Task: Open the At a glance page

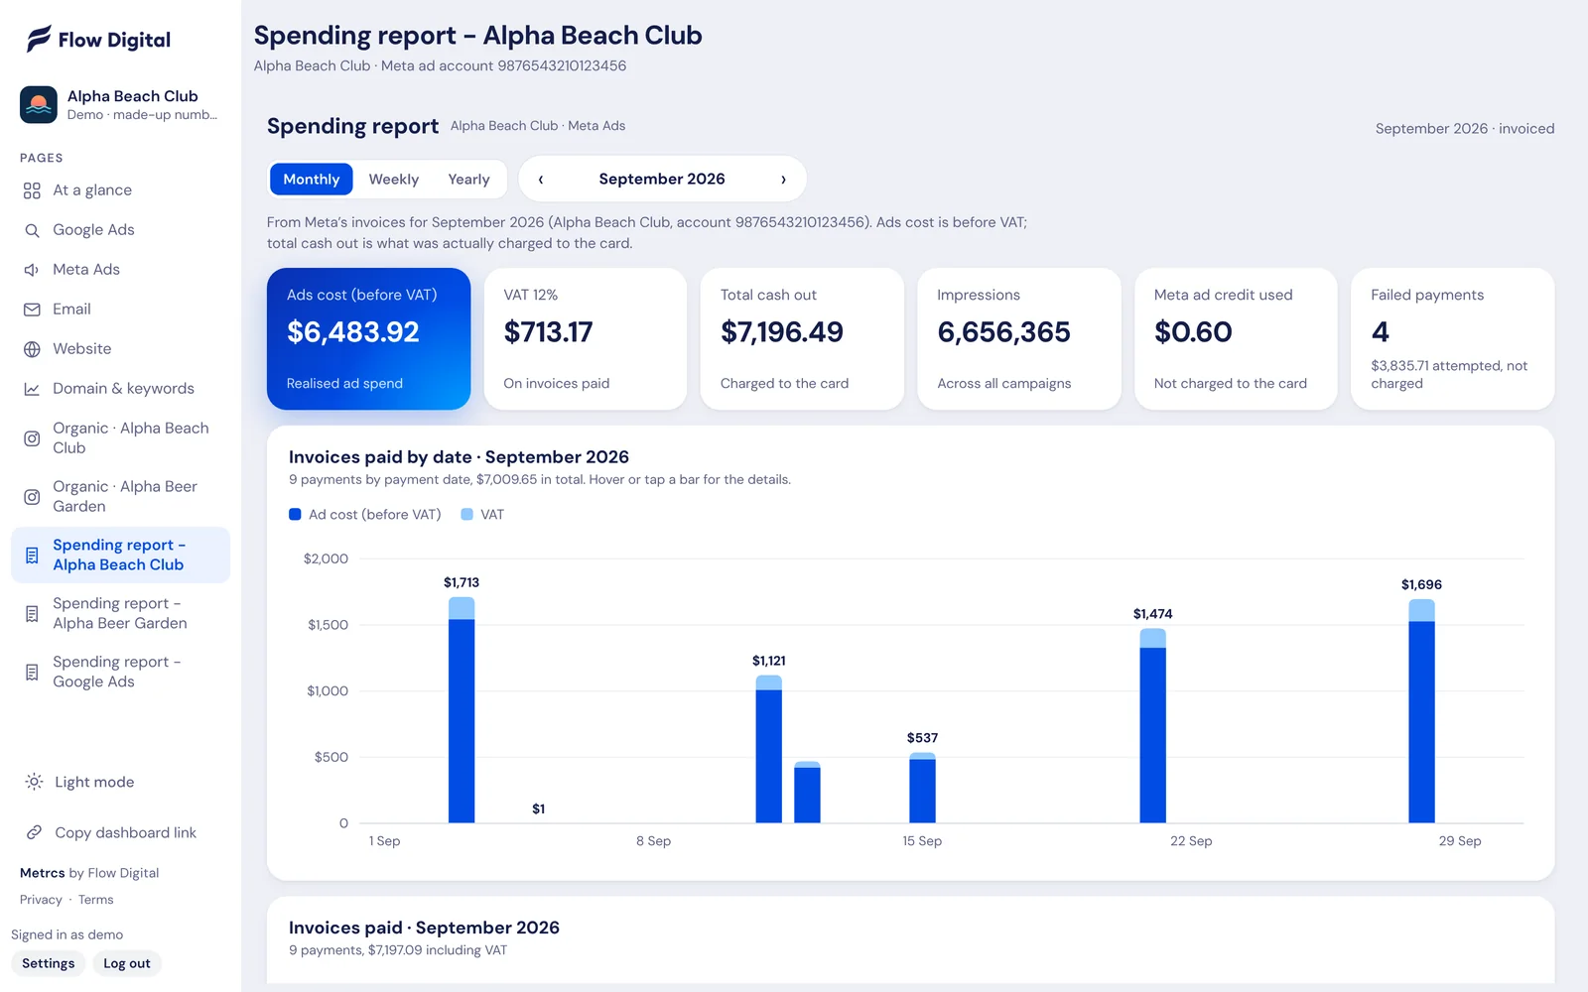Action: [120, 190]
